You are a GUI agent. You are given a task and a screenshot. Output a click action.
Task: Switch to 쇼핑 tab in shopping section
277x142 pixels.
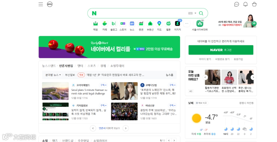coord(45,140)
